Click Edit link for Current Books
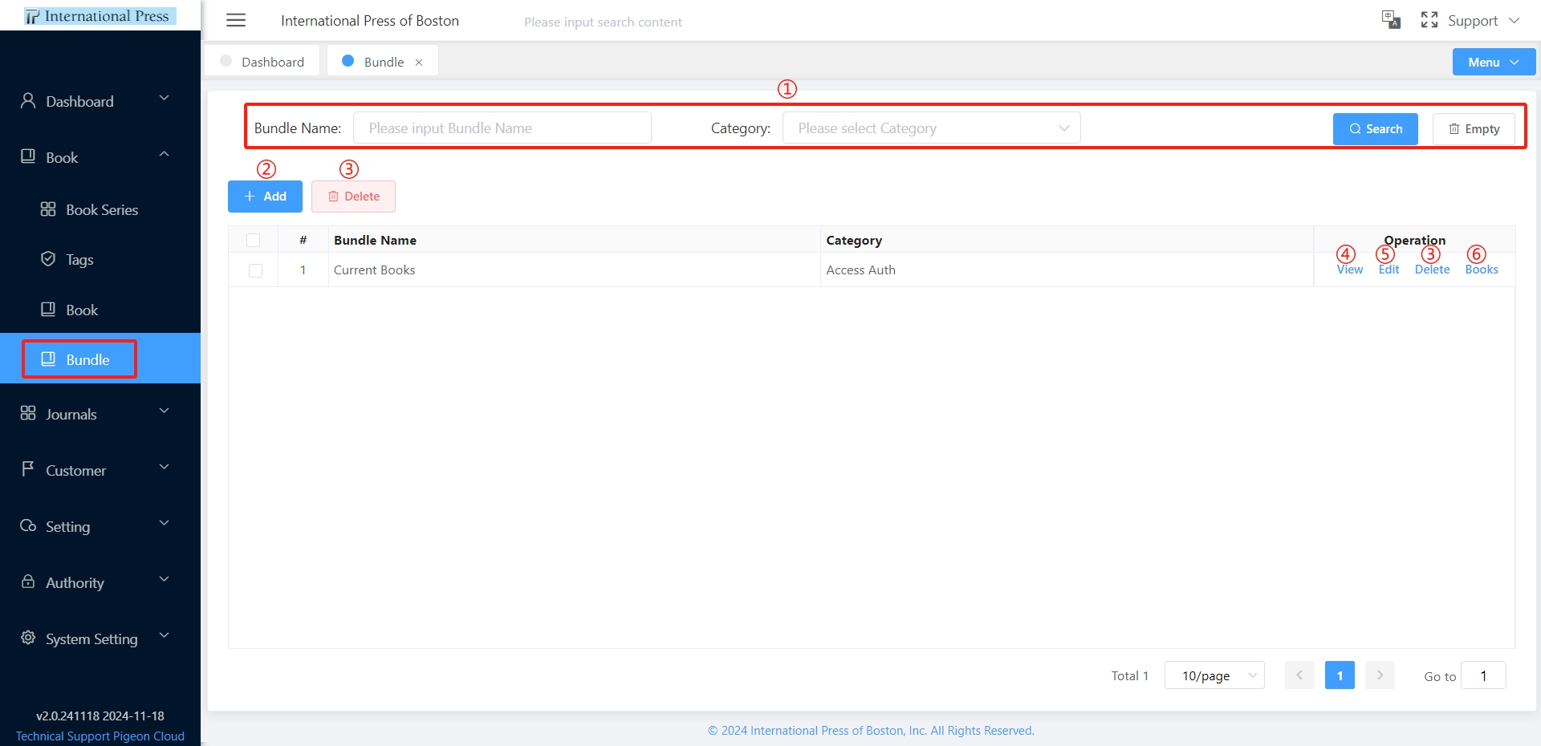This screenshot has height=746, width=1541. [x=1389, y=270]
